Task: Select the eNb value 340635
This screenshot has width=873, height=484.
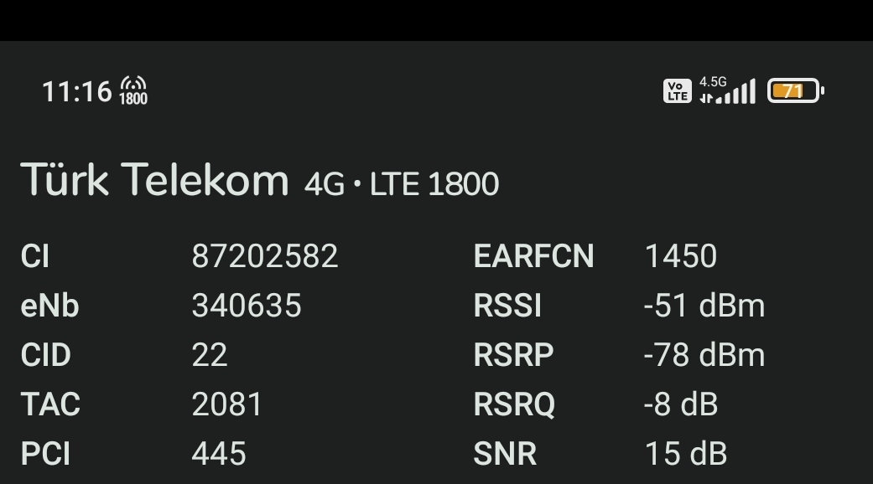Action: [x=247, y=306]
